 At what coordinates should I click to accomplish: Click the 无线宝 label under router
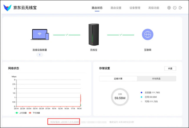click(94, 50)
